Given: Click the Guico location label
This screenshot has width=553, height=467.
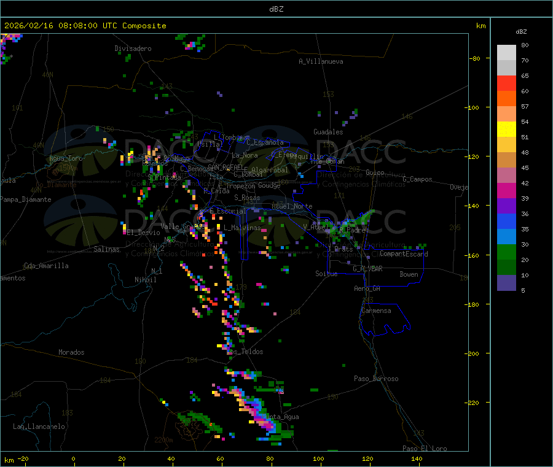Looking at the screenshot, I should coord(375,172).
